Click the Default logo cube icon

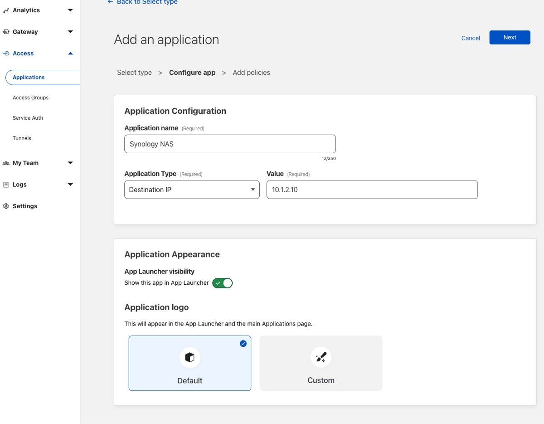tap(189, 357)
